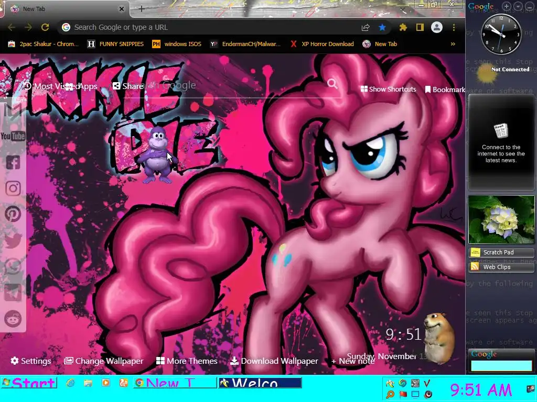Click the red flag tray icon
This screenshot has width=537, height=402.
tap(403, 395)
